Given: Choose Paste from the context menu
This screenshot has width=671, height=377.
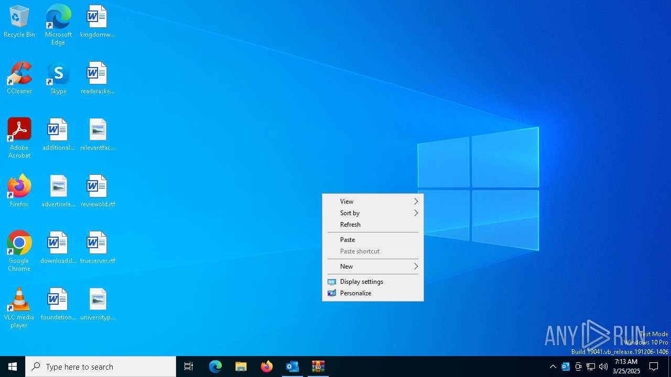Looking at the screenshot, I should coord(373,240).
